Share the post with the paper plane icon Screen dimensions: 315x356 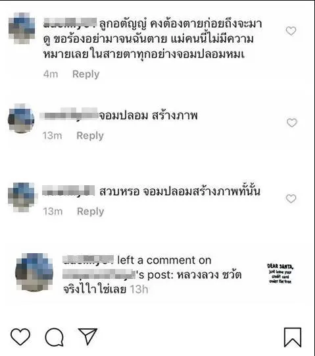[x=88, y=336]
